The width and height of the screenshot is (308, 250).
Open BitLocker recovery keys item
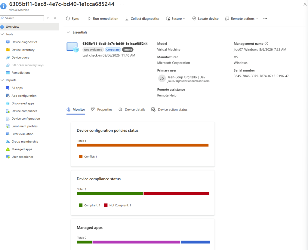[x=27, y=65]
